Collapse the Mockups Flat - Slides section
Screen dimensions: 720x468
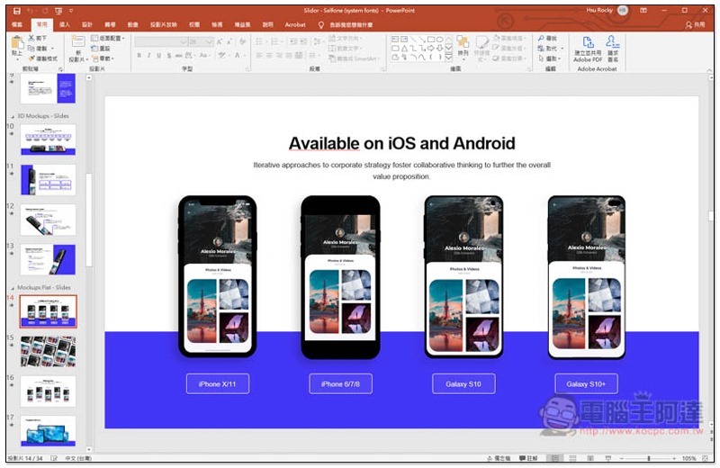pos(12,287)
